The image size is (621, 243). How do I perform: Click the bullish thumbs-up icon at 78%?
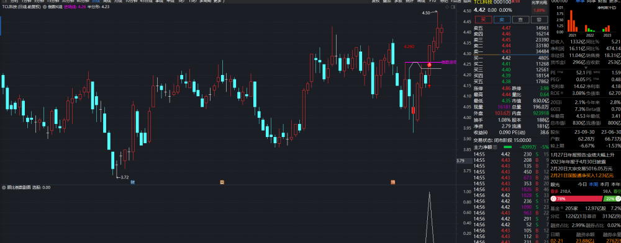pyautogui.click(x=553, y=198)
